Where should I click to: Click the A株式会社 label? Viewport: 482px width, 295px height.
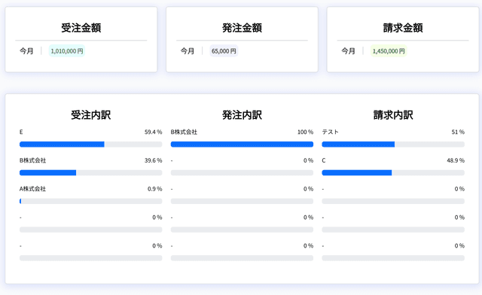pos(32,189)
